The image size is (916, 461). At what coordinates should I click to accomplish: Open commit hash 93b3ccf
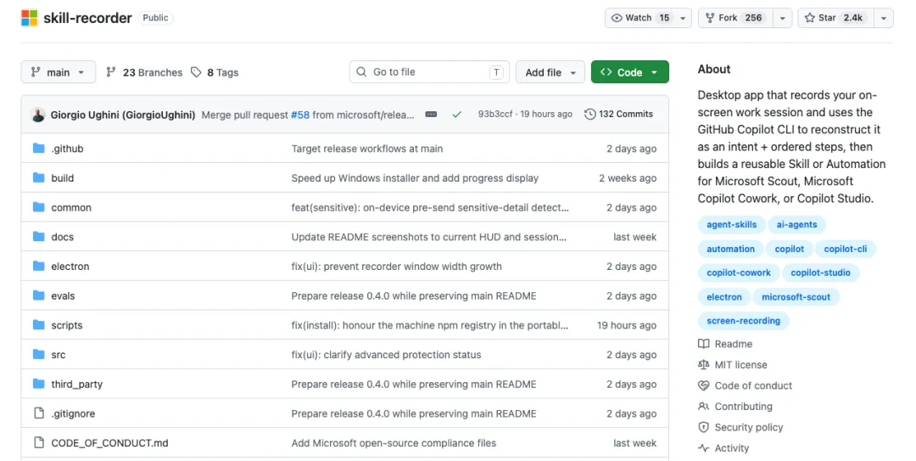point(494,114)
